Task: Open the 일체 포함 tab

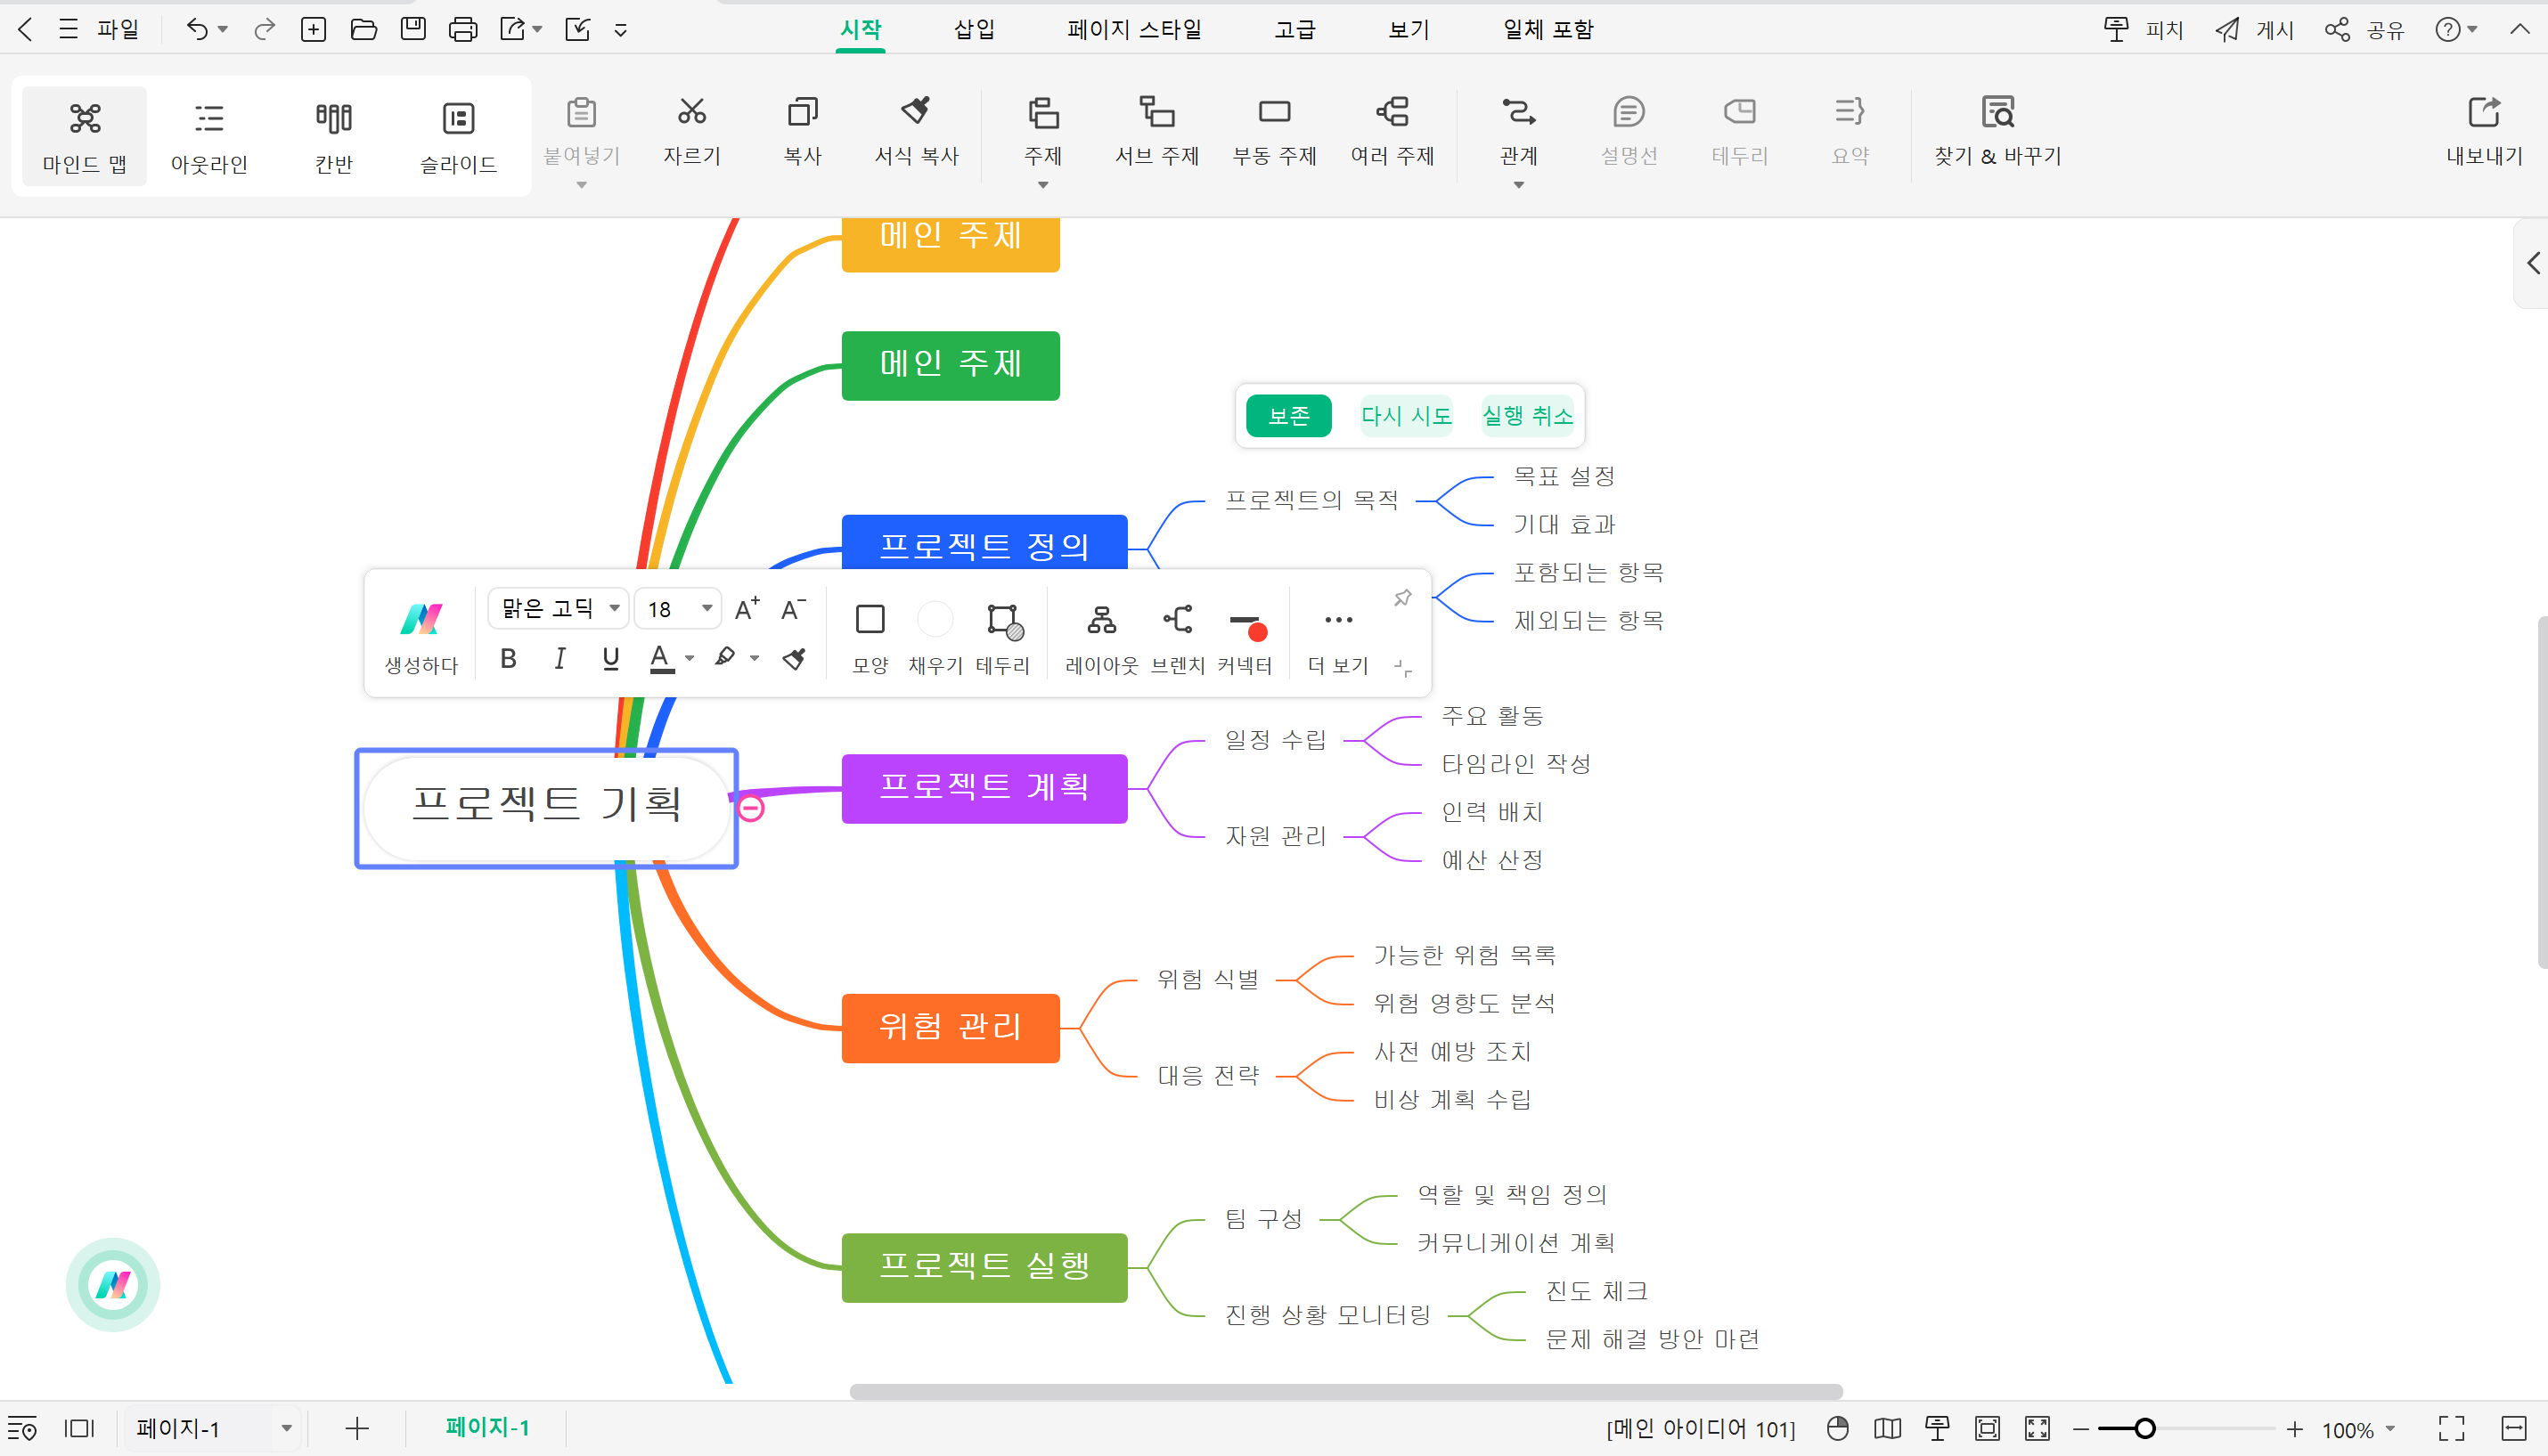Action: [1548, 29]
